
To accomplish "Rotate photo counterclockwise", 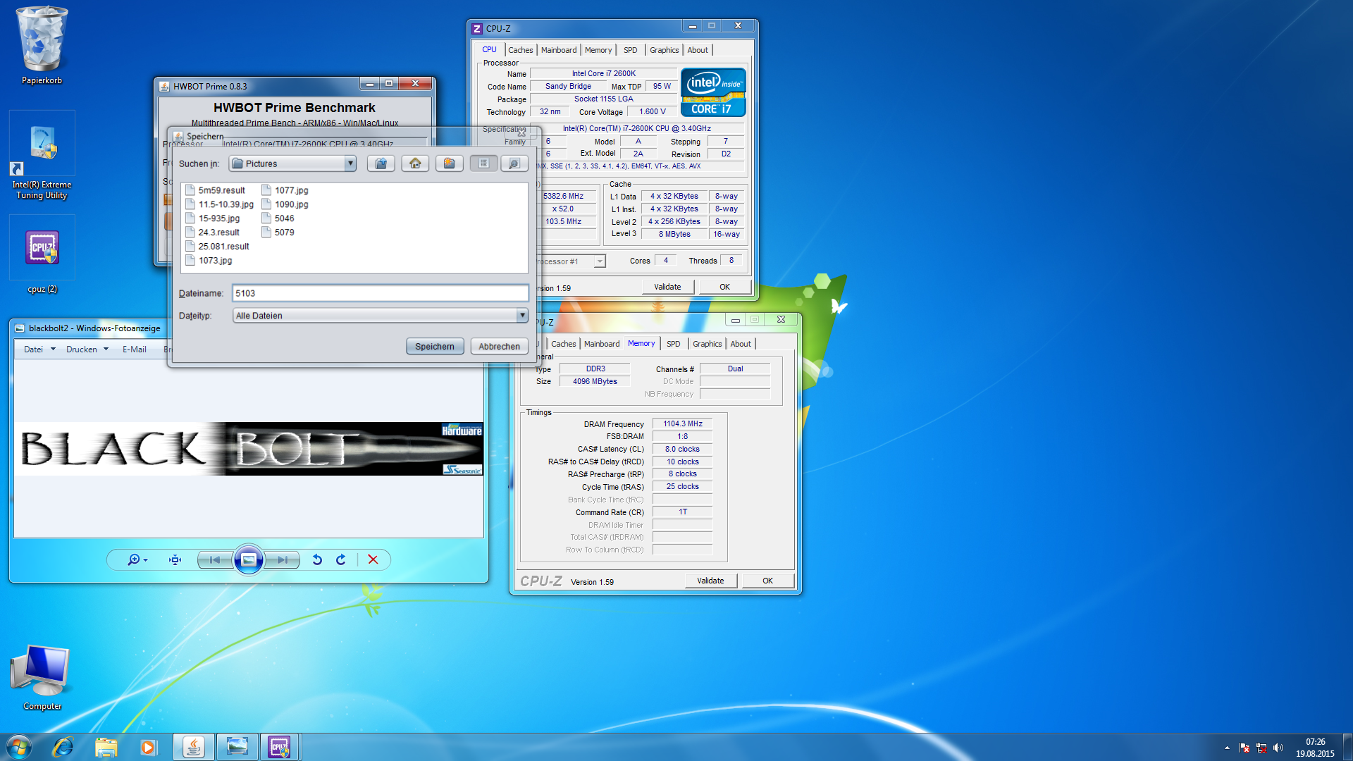I will pos(317,559).
